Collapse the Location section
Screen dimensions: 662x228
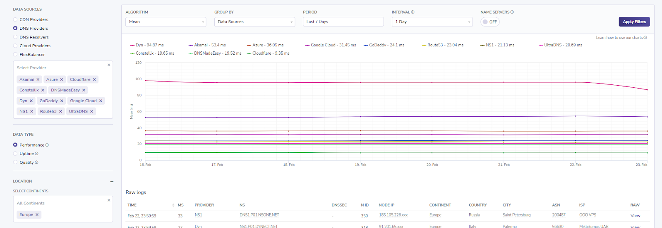(112, 181)
